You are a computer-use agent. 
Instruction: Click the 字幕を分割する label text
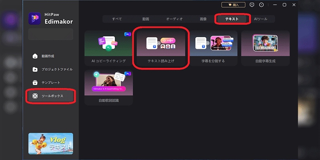pyautogui.click(x=213, y=61)
